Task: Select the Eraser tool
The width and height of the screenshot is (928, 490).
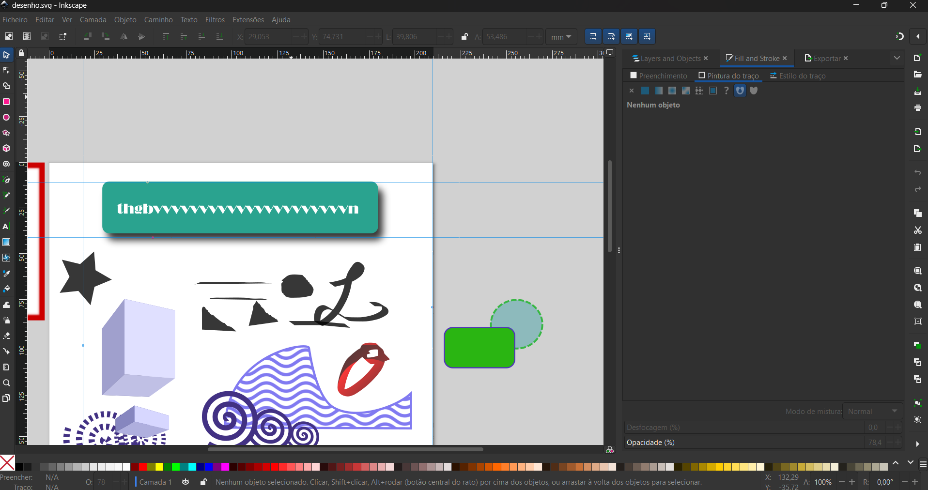Action: pos(6,336)
